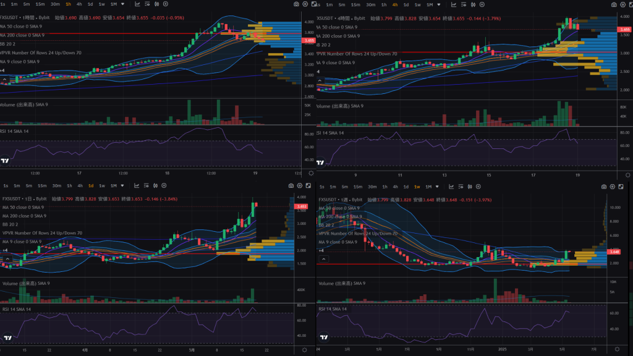The height and width of the screenshot is (356, 633).
Task: Click line chart icon on 1w chart
Action: click(x=451, y=187)
